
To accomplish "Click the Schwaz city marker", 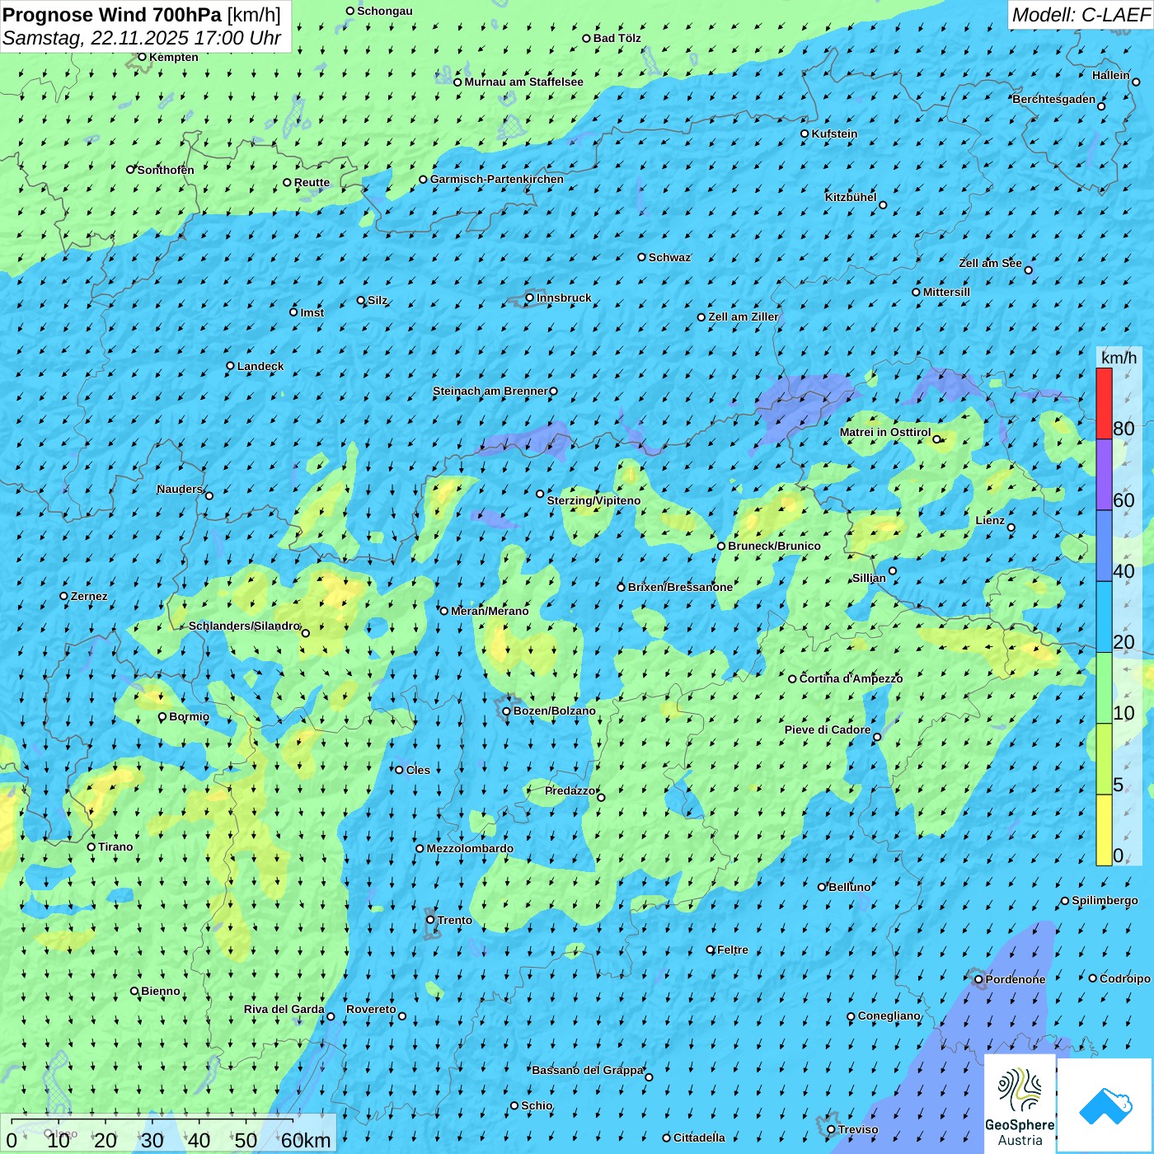I will click(x=641, y=257).
